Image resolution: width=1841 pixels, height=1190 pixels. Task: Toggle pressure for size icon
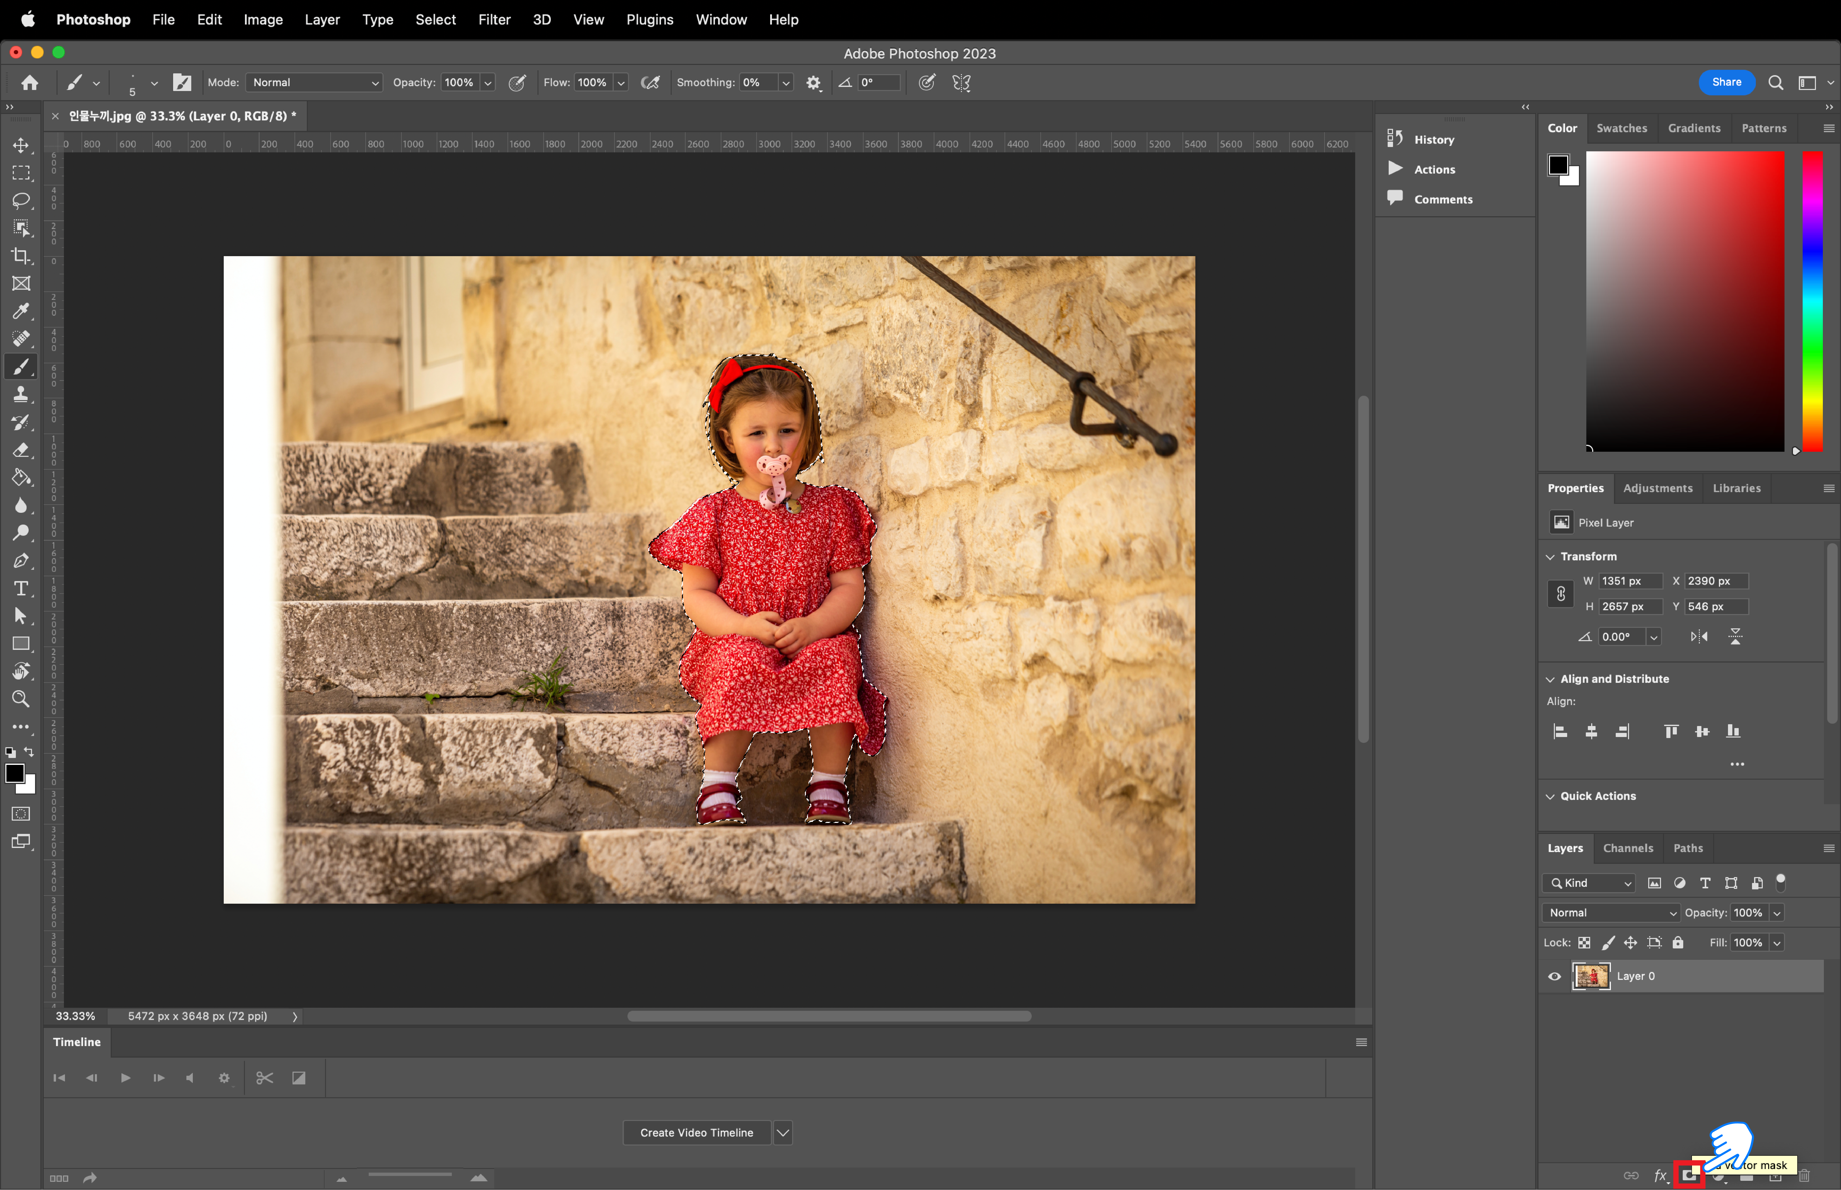[x=927, y=83]
